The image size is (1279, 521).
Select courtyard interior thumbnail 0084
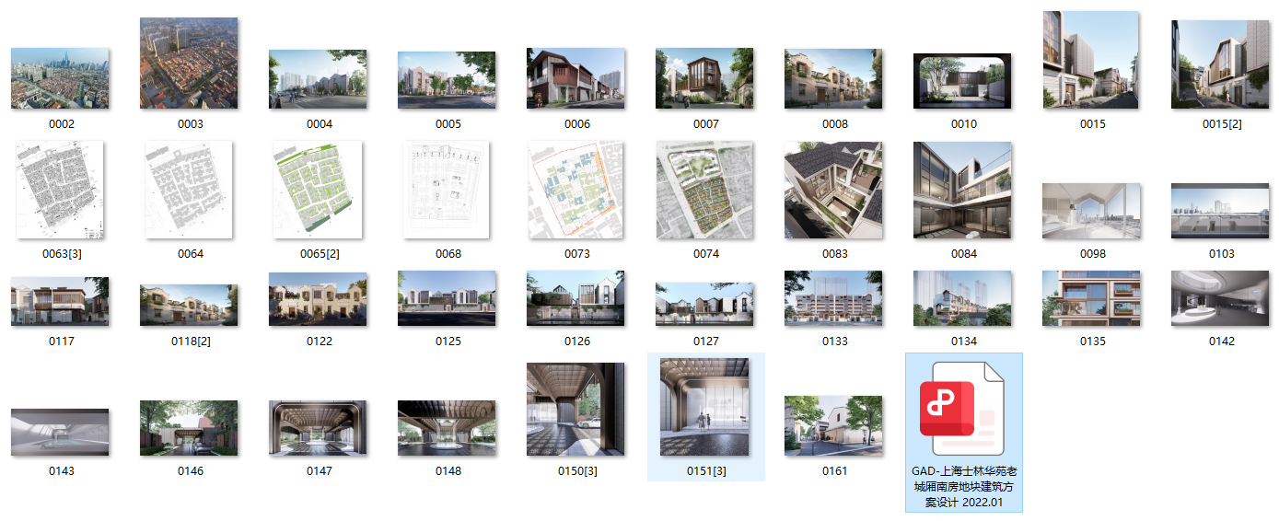pos(962,191)
